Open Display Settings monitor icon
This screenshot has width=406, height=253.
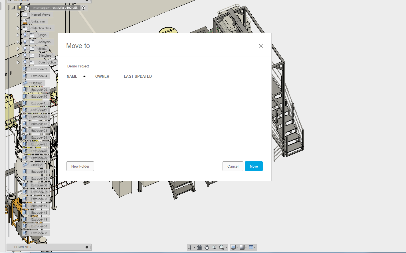233,247
